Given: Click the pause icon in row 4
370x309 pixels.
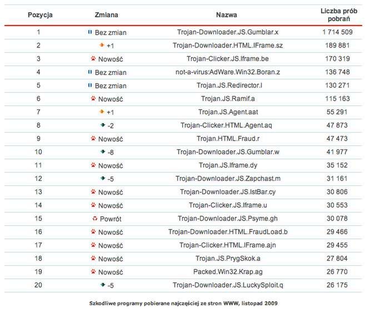Looking at the screenshot, I should 90,72.
